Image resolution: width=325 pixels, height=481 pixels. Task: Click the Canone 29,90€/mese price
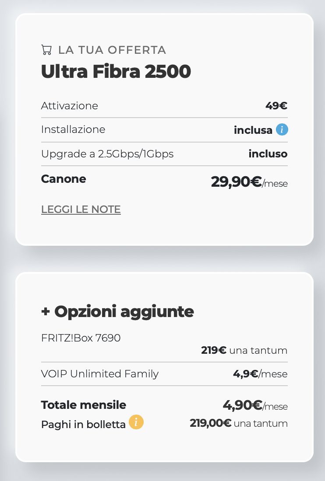[x=249, y=181]
